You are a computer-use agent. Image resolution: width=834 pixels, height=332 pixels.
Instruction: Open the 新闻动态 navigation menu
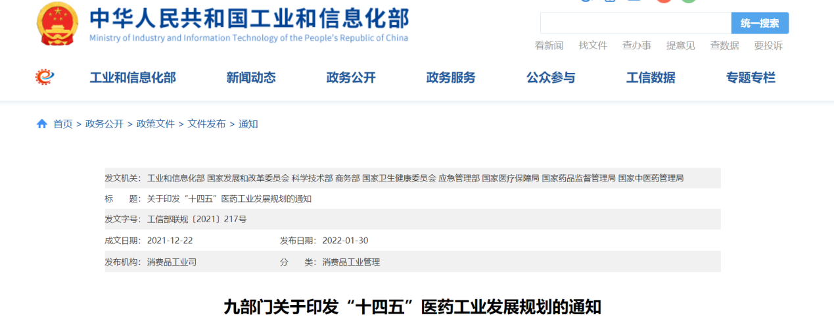click(x=251, y=78)
